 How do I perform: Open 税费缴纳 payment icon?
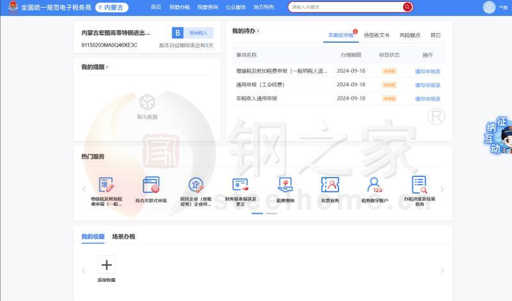(285, 186)
